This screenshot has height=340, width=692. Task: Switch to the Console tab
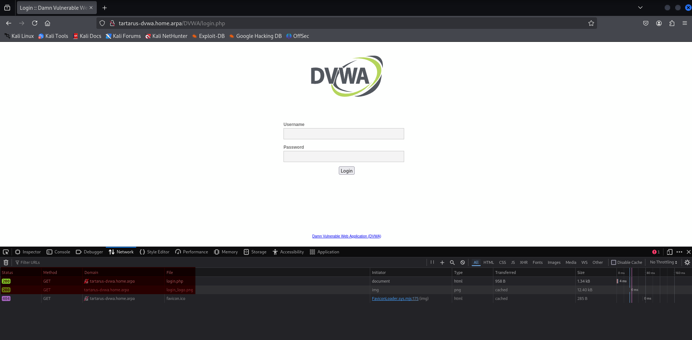[x=59, y=252]
